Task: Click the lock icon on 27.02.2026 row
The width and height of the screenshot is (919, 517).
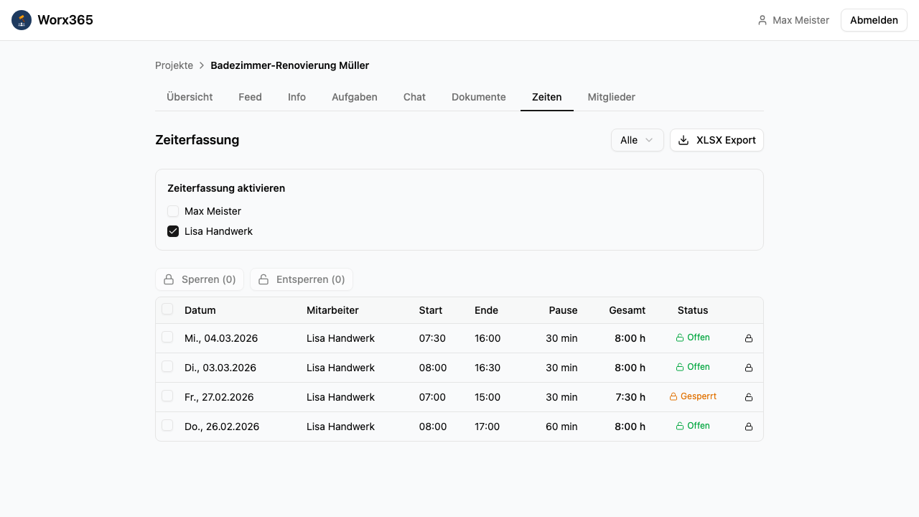Action: point(749,397)
